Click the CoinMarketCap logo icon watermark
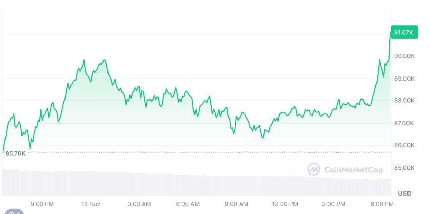430x214 pixels. [x=314, y=169]
